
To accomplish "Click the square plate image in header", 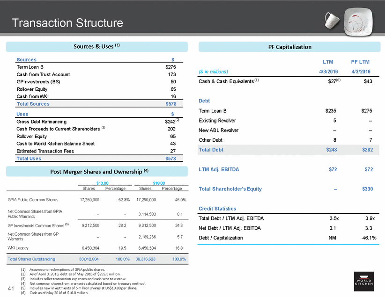I will (361, 21).
